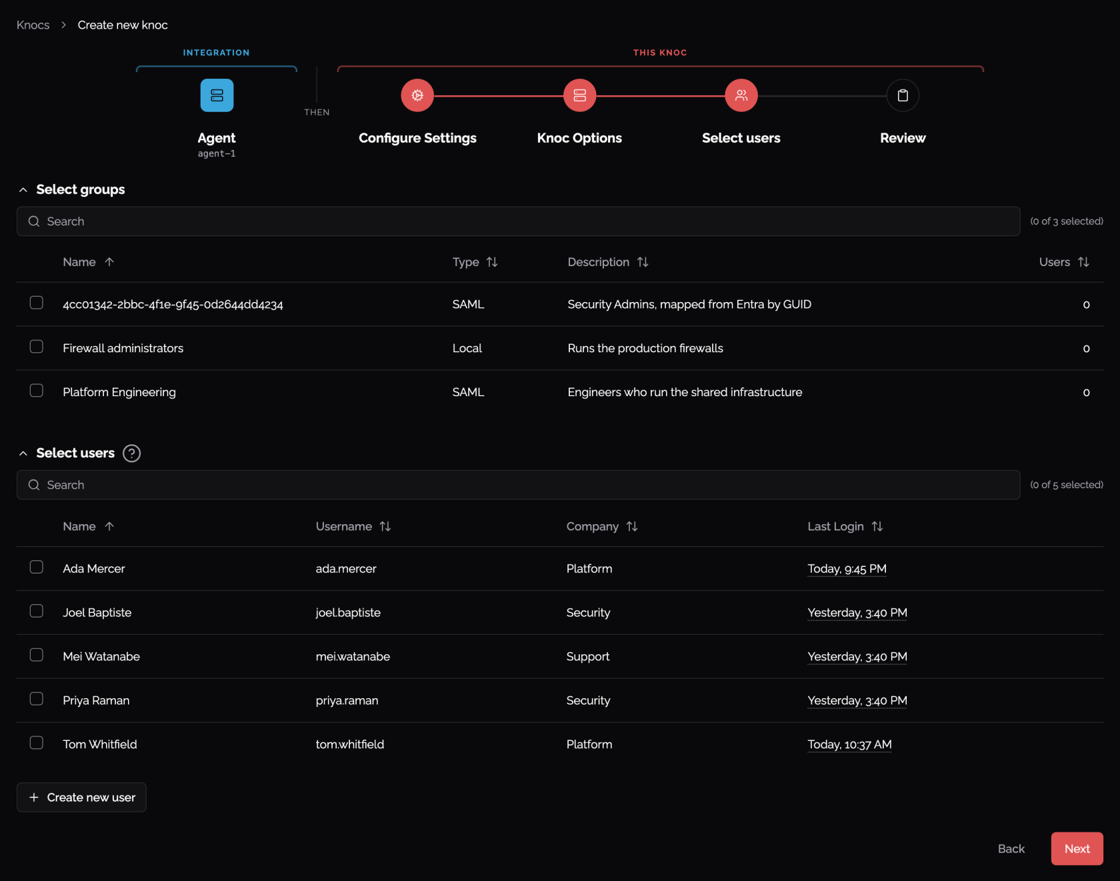The image size is (1120, 881).
Task: Sort groups by Type
Action: 492,262
